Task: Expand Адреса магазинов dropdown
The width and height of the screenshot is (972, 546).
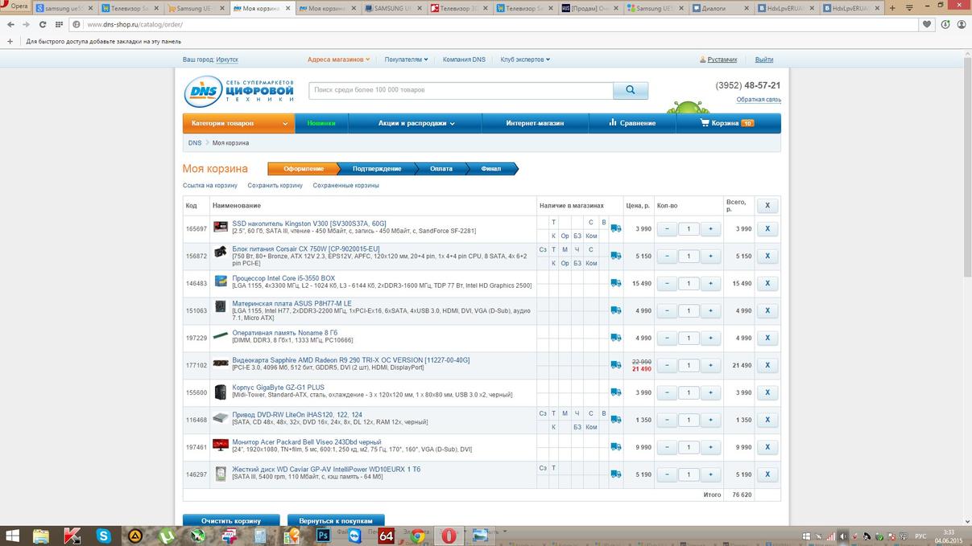Action: (x=339, y=60)
